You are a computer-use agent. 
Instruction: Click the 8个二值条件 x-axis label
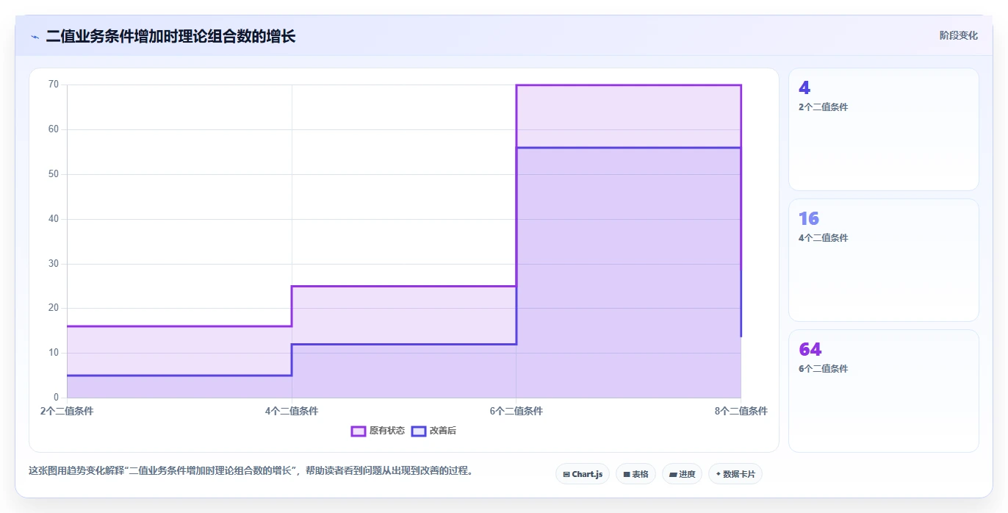tap(741, 411)
